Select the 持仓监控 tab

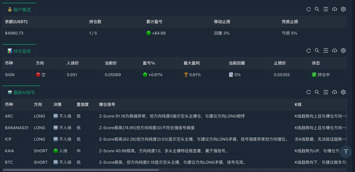19,51
